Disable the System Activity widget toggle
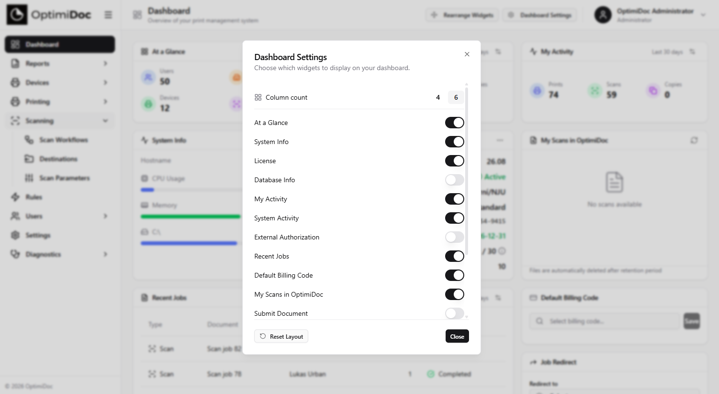719x394 pixels. (x=455, y=218)
